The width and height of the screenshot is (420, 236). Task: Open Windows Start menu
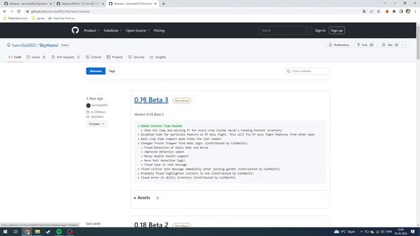[5, 231]
